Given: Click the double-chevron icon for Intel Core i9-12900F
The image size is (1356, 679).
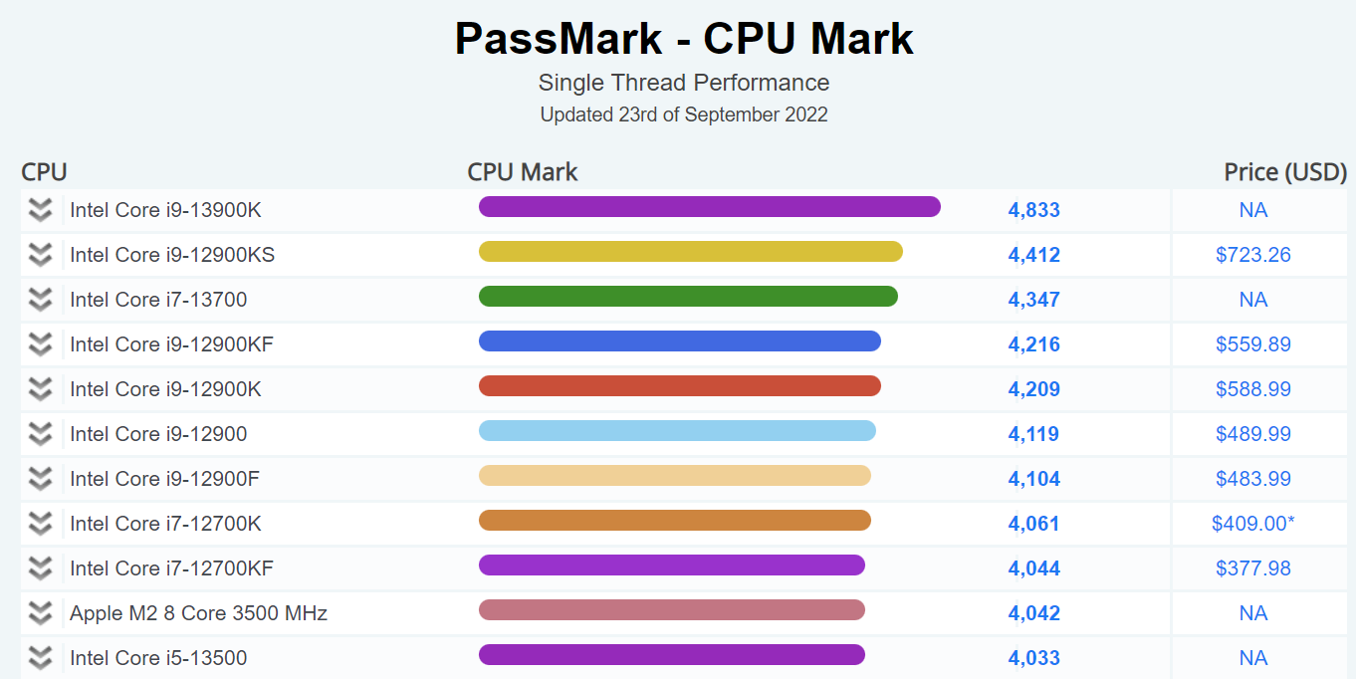Looking at the screenshot, I should (40, 479).
